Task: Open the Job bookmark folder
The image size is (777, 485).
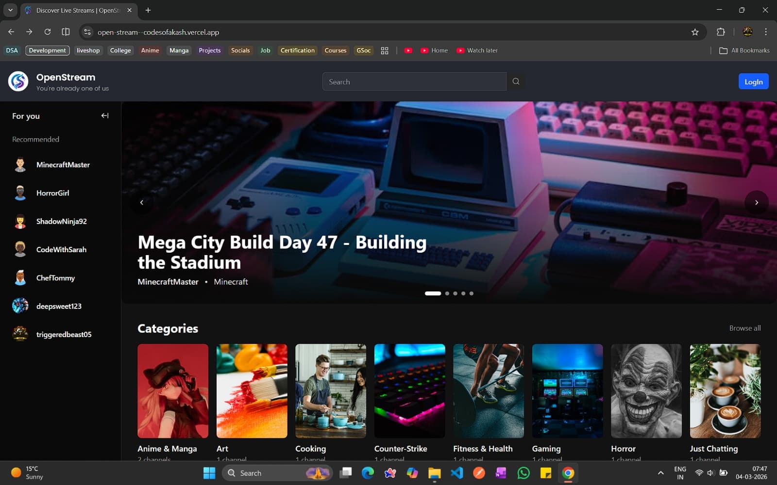Action: point(265,50)
